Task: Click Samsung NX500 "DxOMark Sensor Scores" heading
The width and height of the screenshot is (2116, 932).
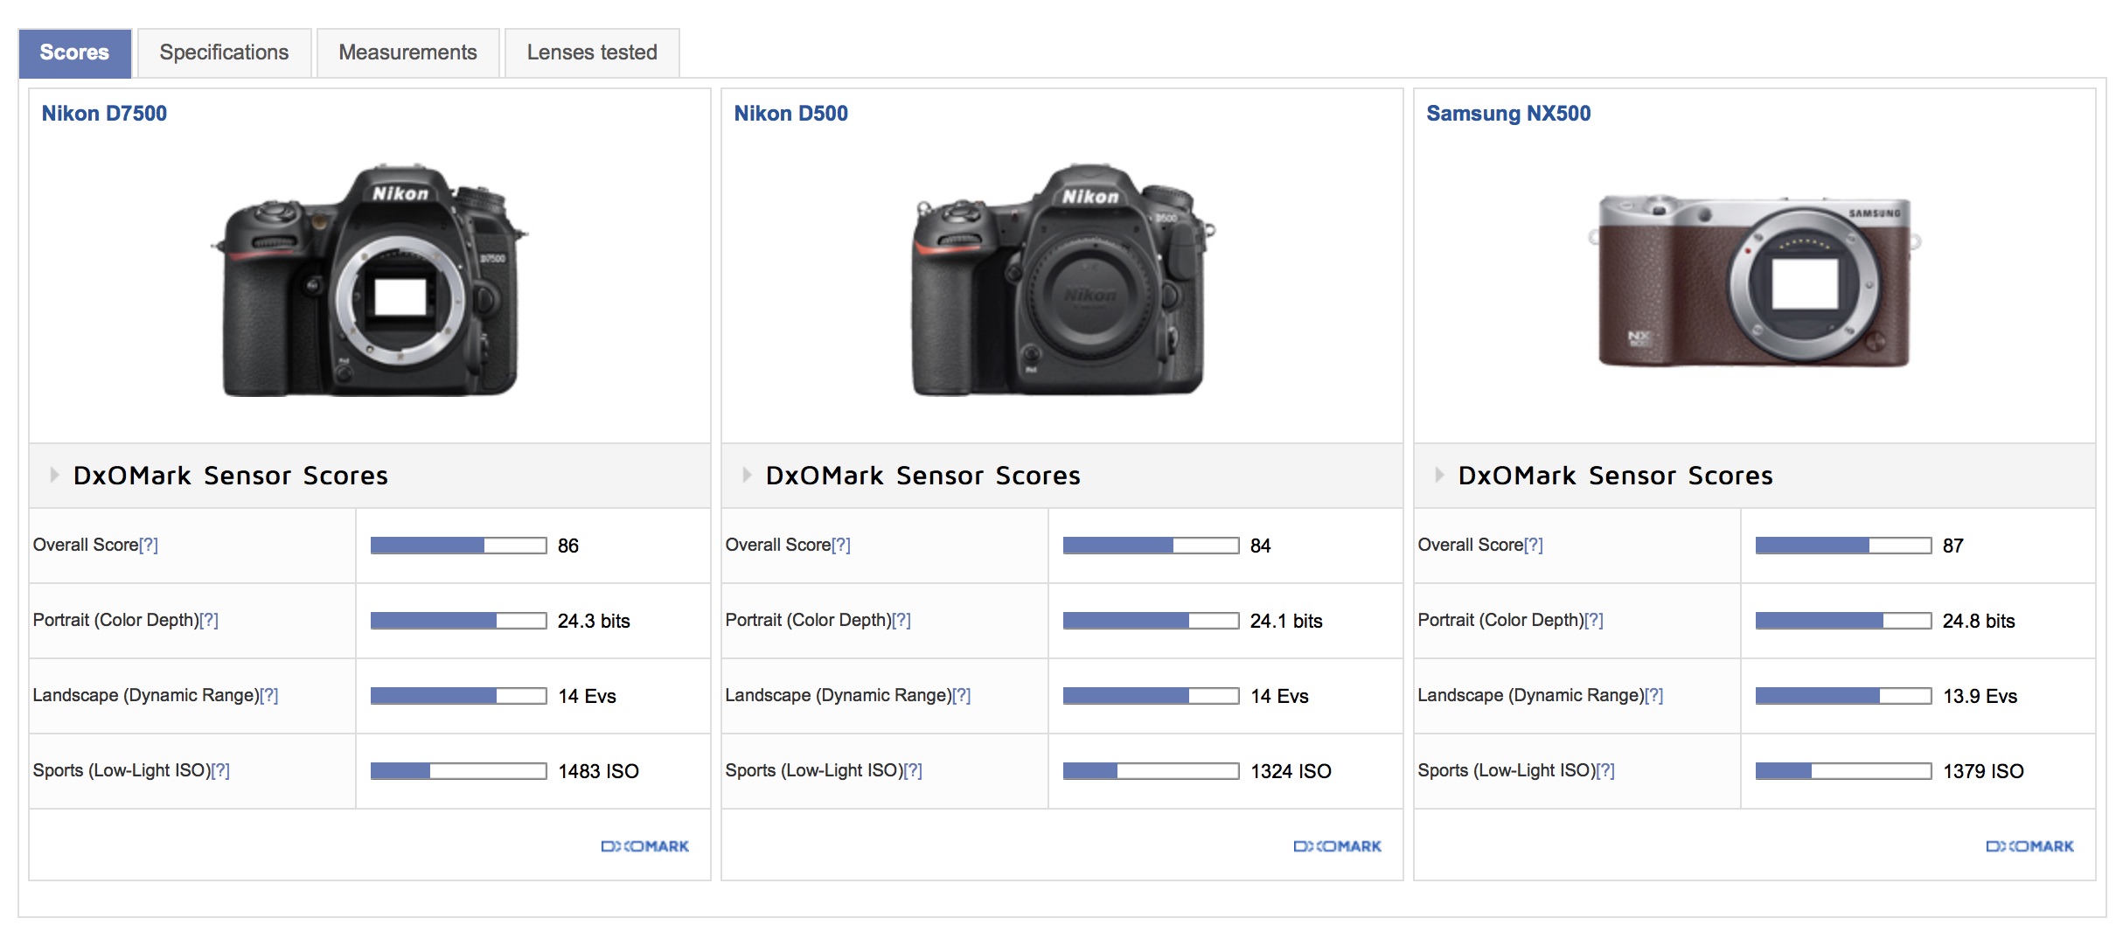Action: (x=1616, y=476)
